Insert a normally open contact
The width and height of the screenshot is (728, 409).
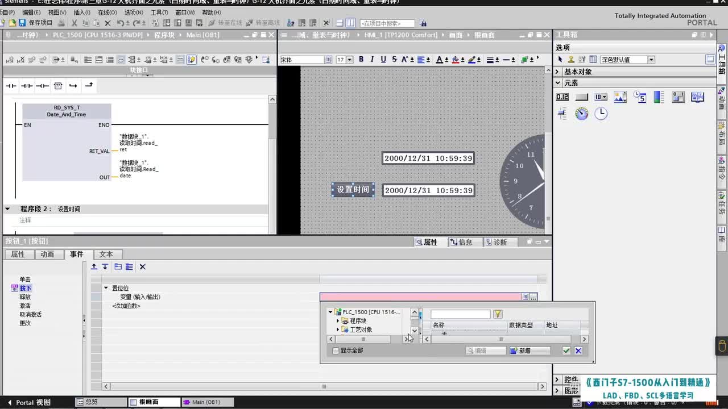pyautogui.click(x=11, y=86)
